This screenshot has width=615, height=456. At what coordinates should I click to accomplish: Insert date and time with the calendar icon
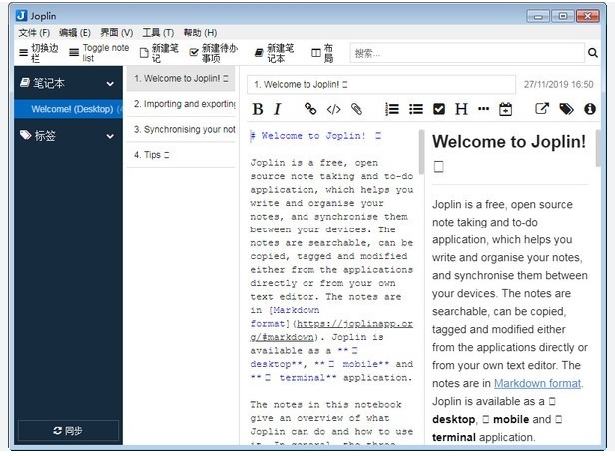505,109
